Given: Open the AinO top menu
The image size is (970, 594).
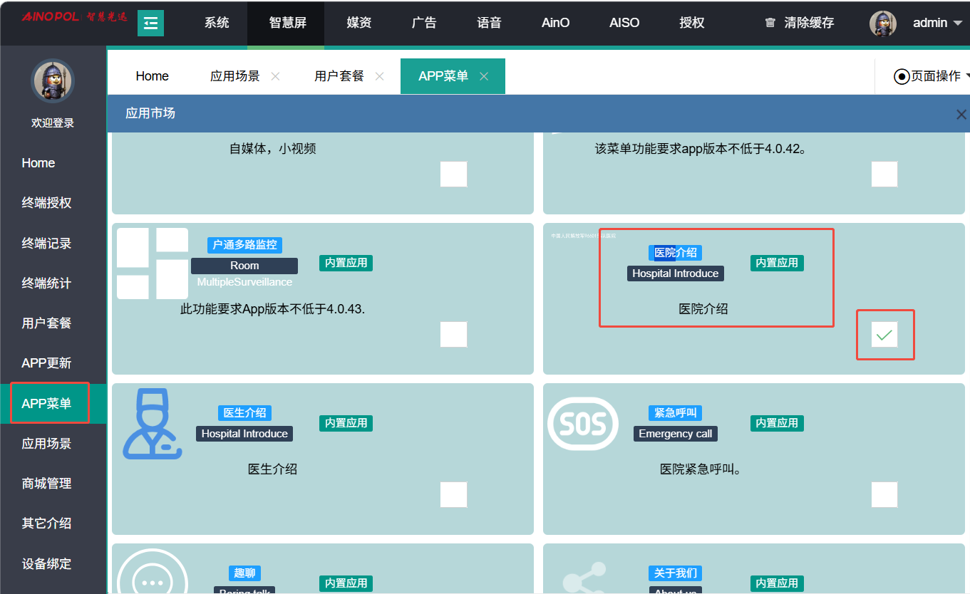Looking at the screenshot, I should click(556, 23).
